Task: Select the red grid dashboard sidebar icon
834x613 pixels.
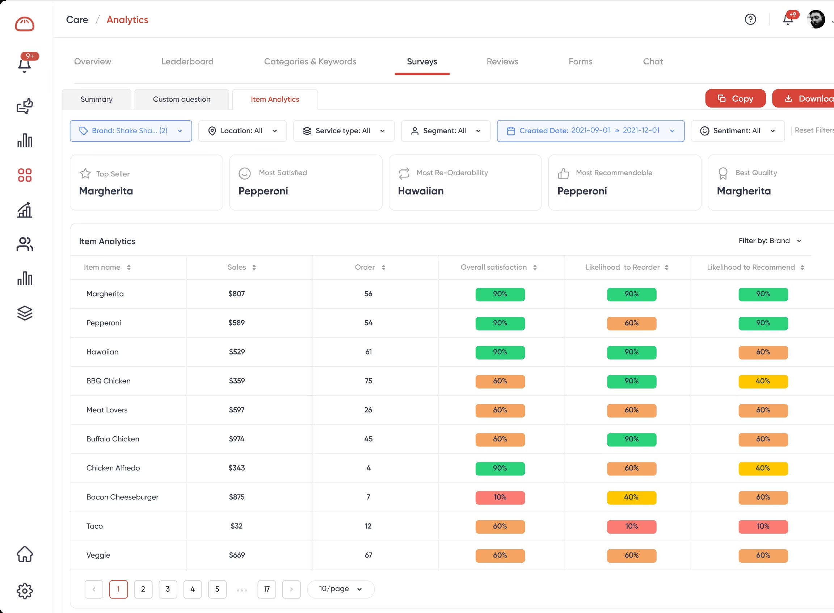Action: [x=25, y=175]
